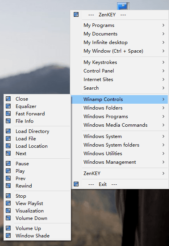The image size is (169, 246).
Task: Click the ZenKEY header icon
Action: [x=76, y=14]
